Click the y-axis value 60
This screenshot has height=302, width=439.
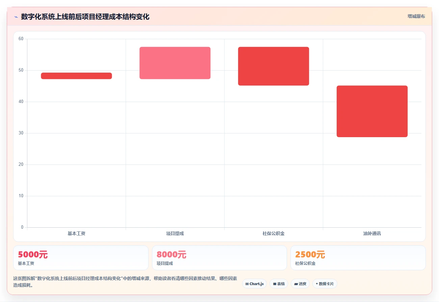[21, 39]
